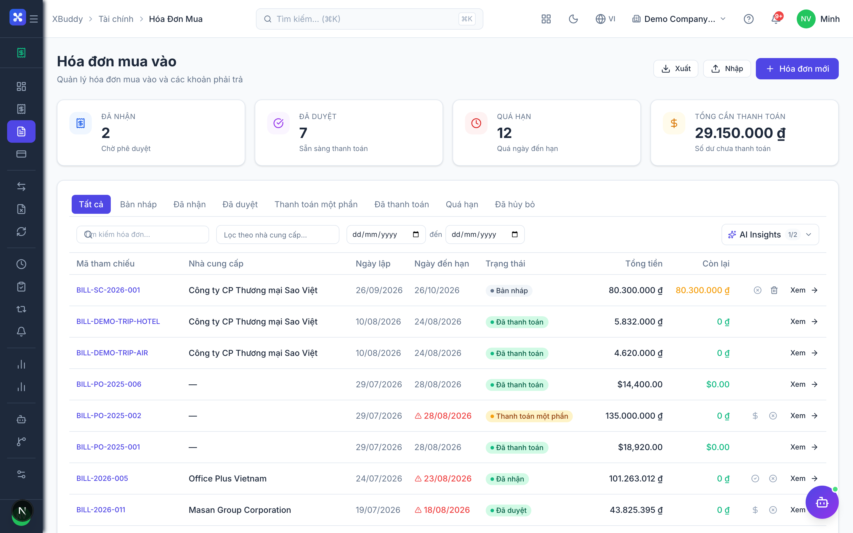Open the apps grid icon in top bar

tap(546, 19)
